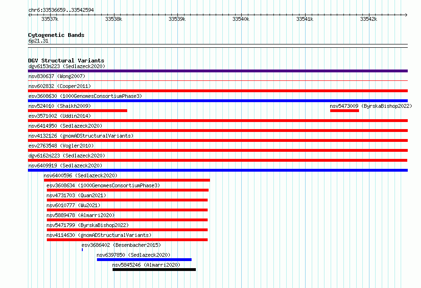Viewport: 421px width, 288px height.
Task: Click the 33541k ruler position
Action: click(305, 19)
